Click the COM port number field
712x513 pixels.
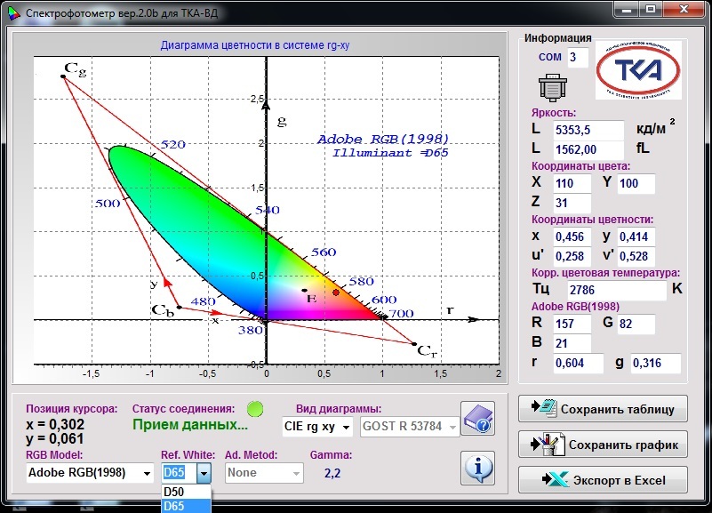(578, 58)
